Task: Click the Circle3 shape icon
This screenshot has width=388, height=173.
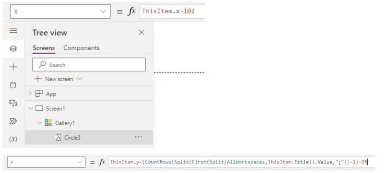Action: [x=58, y=137]
